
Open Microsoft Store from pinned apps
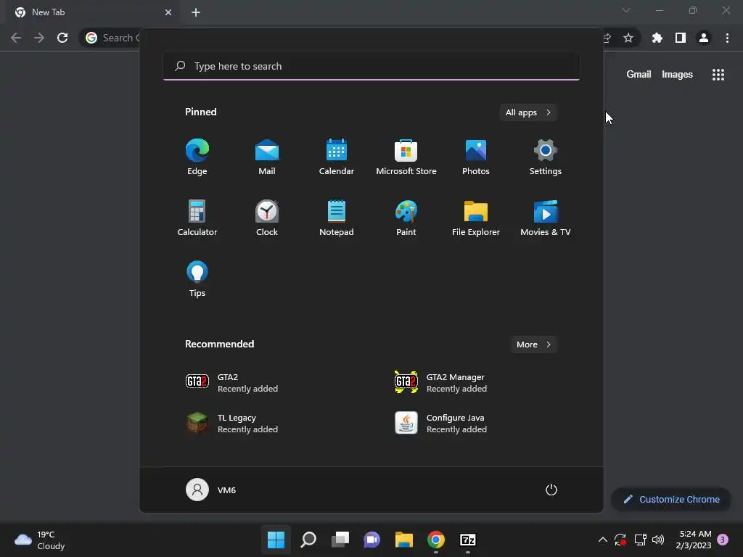(x=406, y=157)
